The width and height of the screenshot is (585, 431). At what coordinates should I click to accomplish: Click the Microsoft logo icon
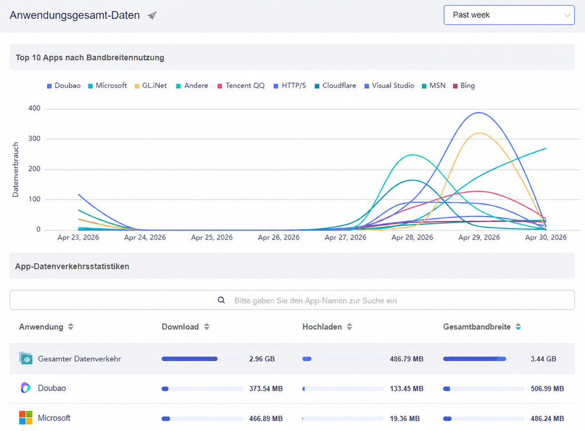[x=26, y=418]
